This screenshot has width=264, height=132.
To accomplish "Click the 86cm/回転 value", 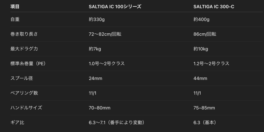I will 205,34.
